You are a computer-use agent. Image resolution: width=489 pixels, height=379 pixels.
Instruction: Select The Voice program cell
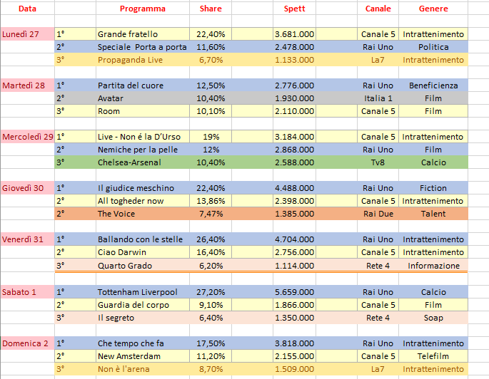142,214
